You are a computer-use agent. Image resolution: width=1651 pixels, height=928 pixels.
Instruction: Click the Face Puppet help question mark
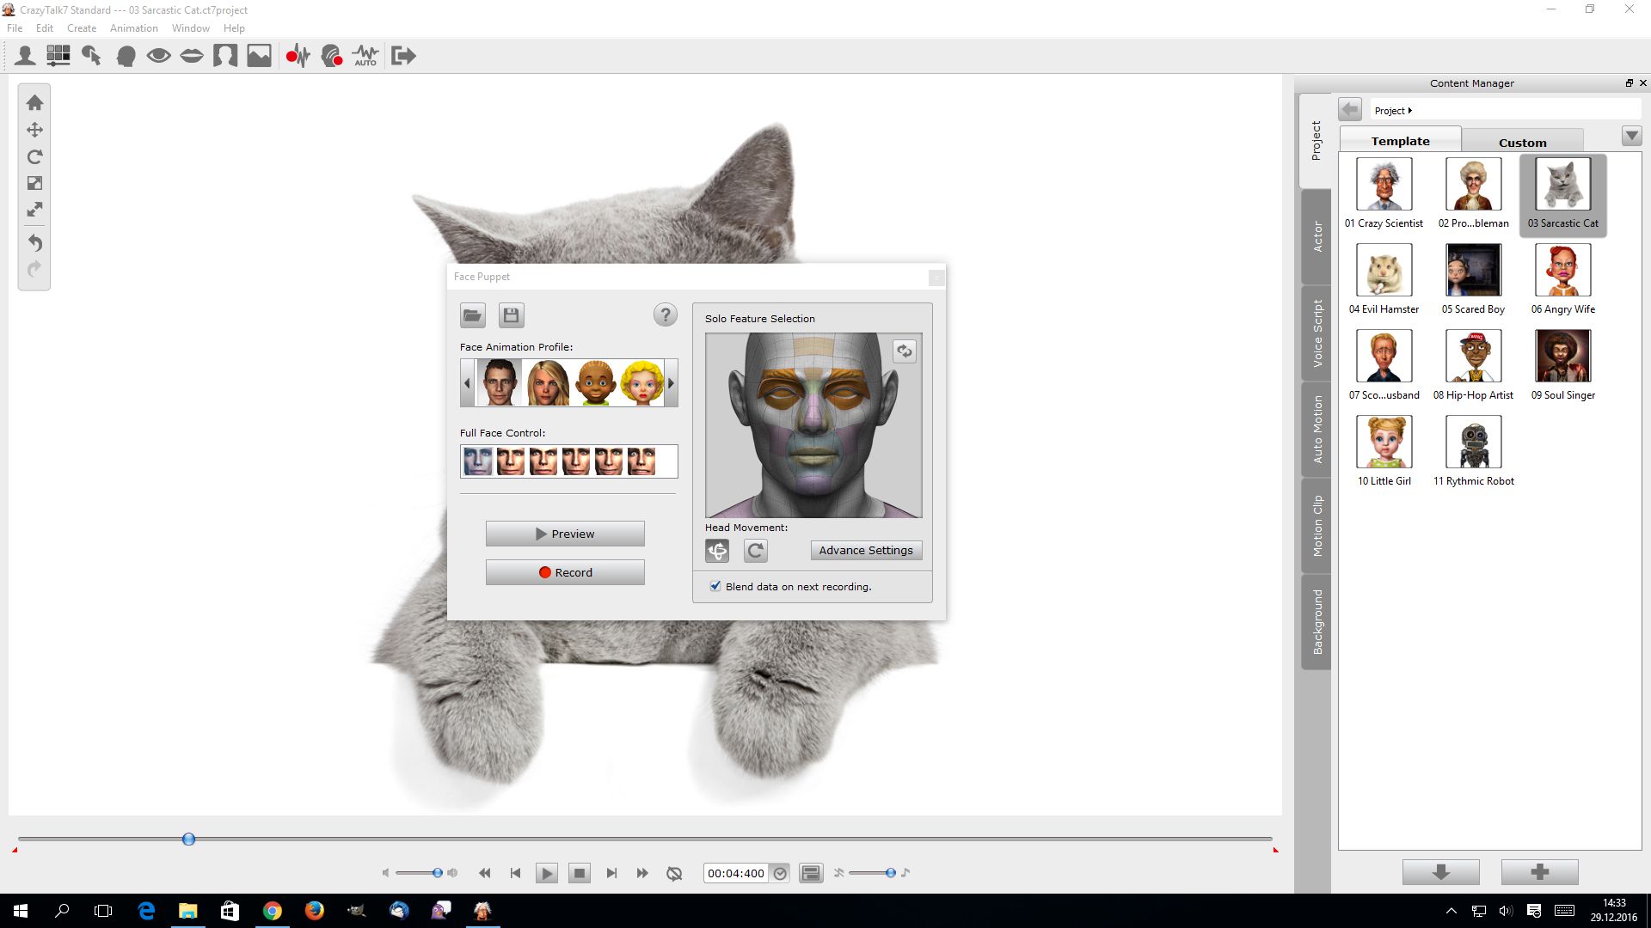[x=665, y=315]
